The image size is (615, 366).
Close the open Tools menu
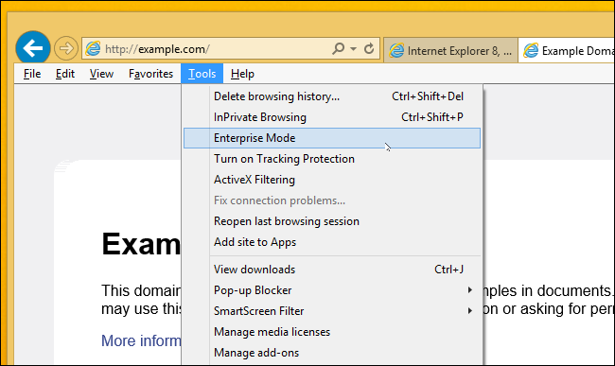[202, 74]
